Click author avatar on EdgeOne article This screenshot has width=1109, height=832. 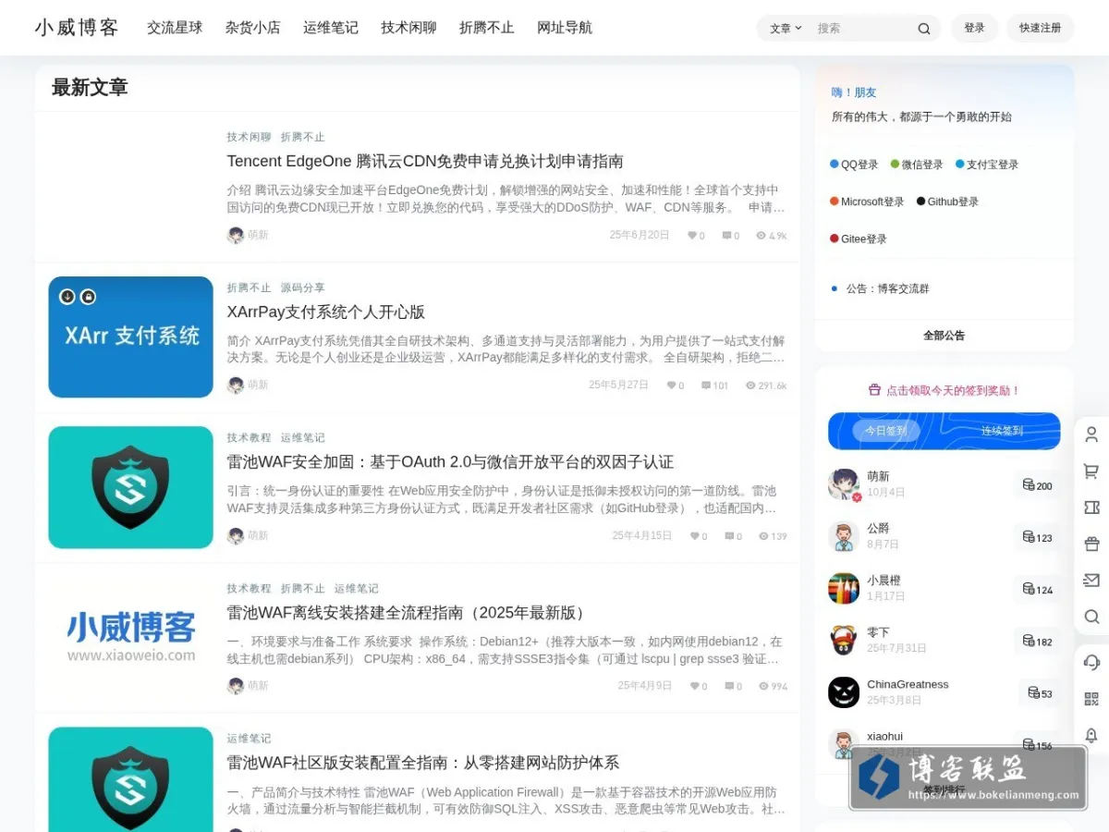coord(236,235)
